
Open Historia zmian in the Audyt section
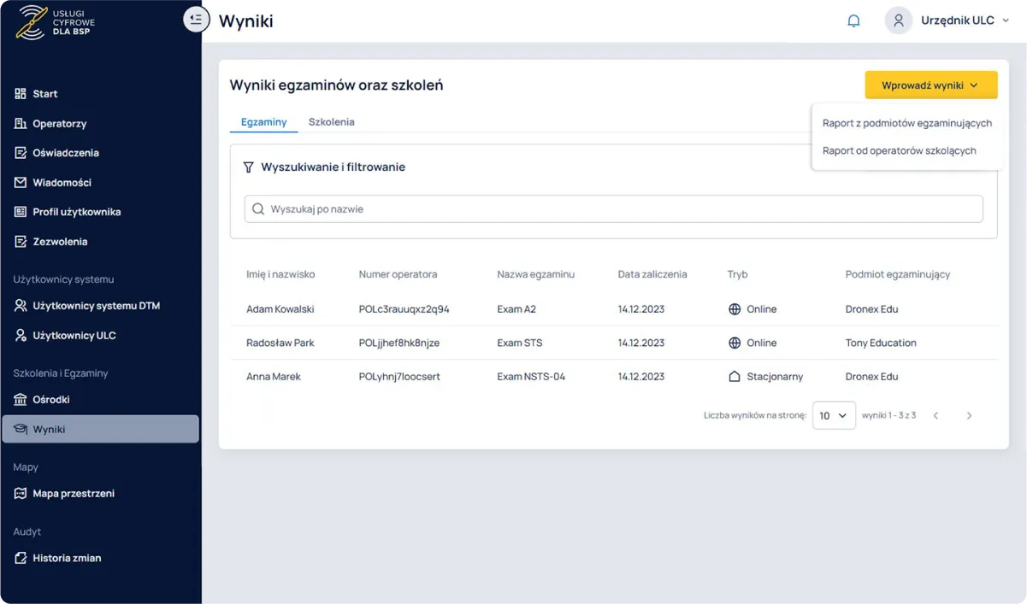[68, 557]
